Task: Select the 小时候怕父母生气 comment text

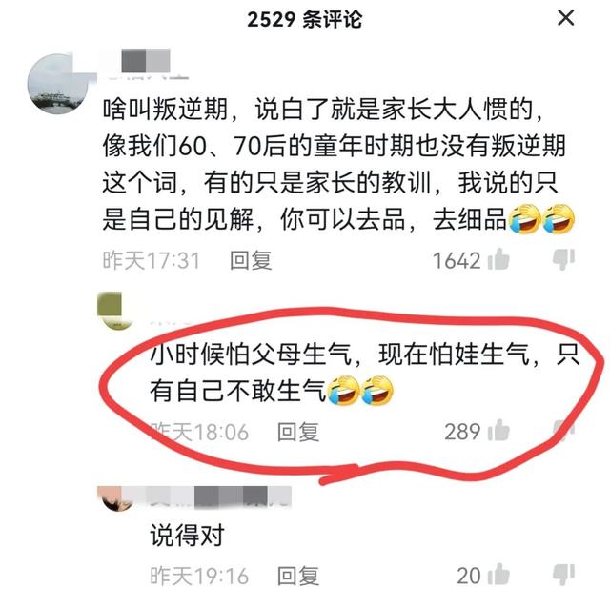Action: [364, 373]
